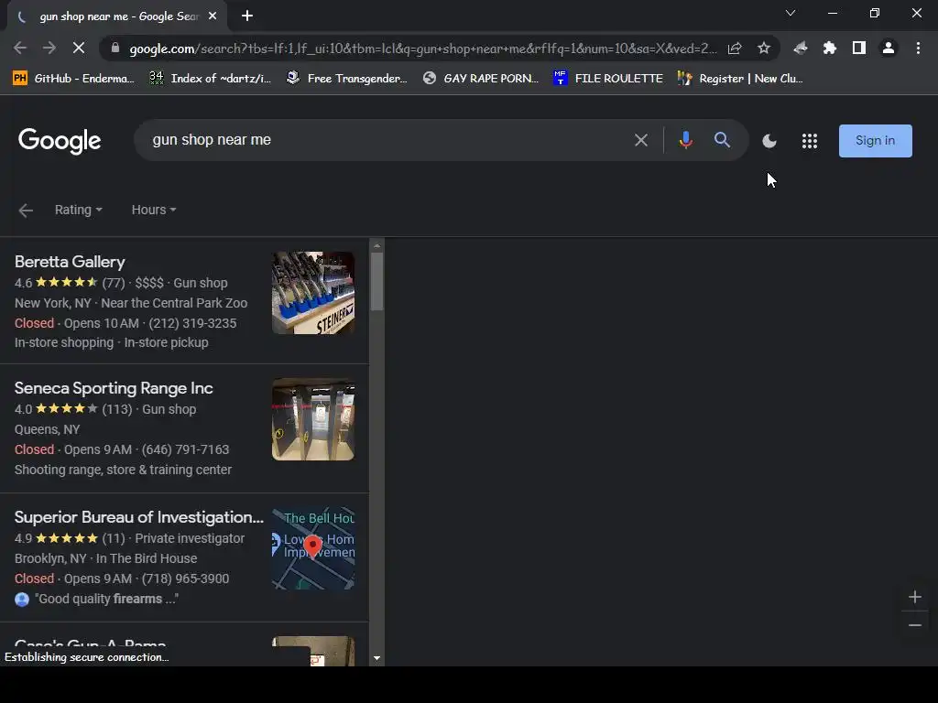Expand the Hours filter dropdown
Screen dimensions: 938x703
pyautogui.click(x=154, y=210)
